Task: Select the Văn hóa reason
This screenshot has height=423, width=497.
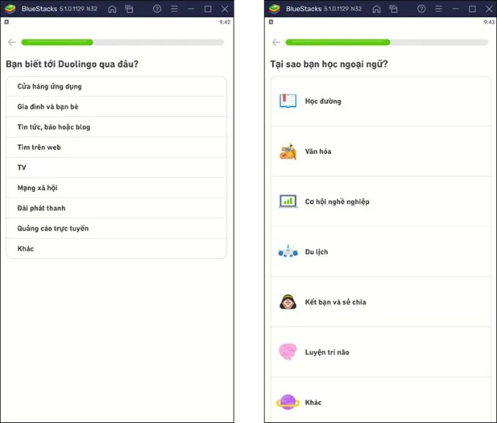Action: [x=381, y=151]
